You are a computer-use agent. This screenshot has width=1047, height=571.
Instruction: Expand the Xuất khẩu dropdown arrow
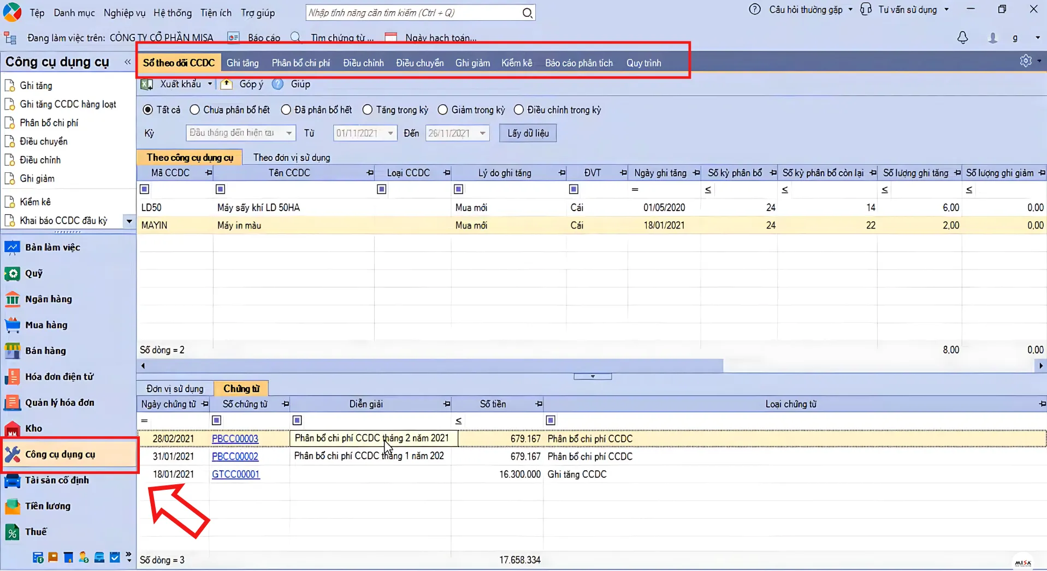tap(210, 84)
